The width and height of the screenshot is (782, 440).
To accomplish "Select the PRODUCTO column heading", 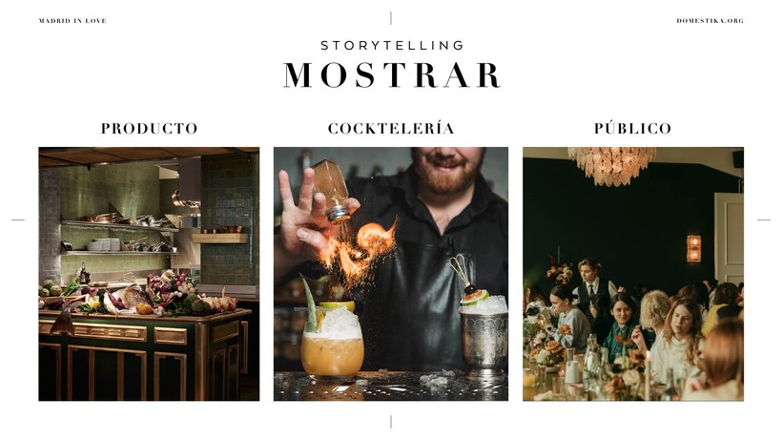I will 149,129.
